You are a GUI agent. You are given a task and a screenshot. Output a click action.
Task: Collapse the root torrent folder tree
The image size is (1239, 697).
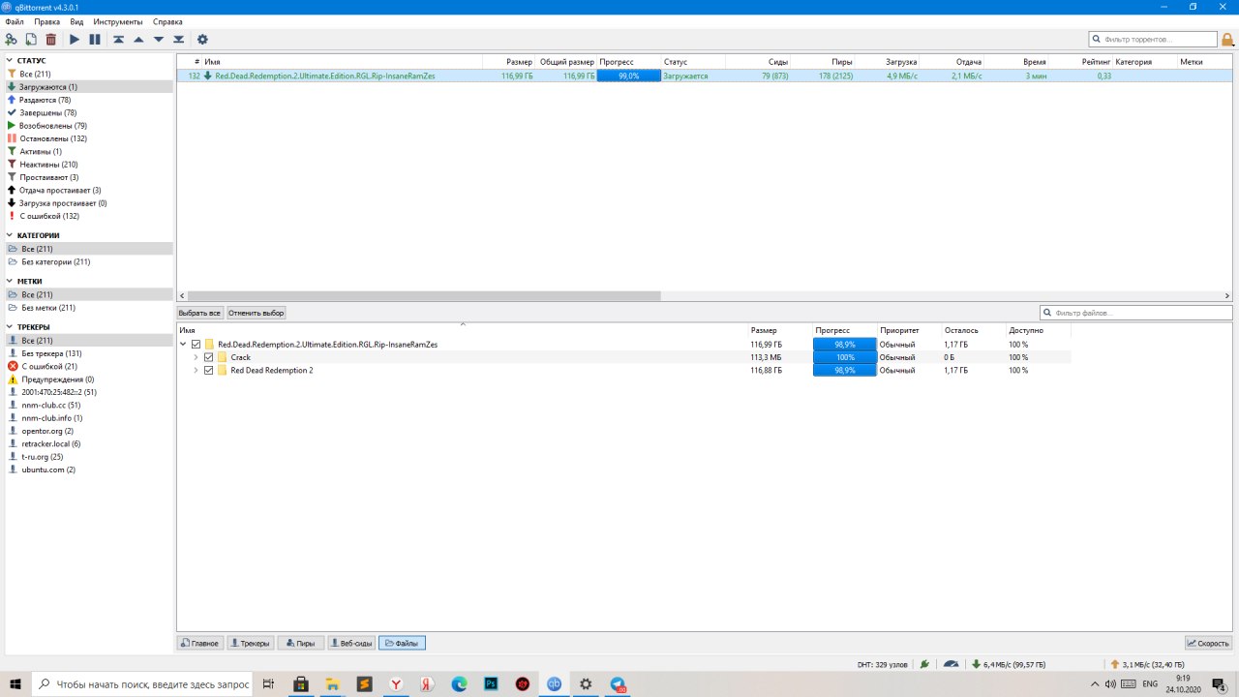coord(183,345)
